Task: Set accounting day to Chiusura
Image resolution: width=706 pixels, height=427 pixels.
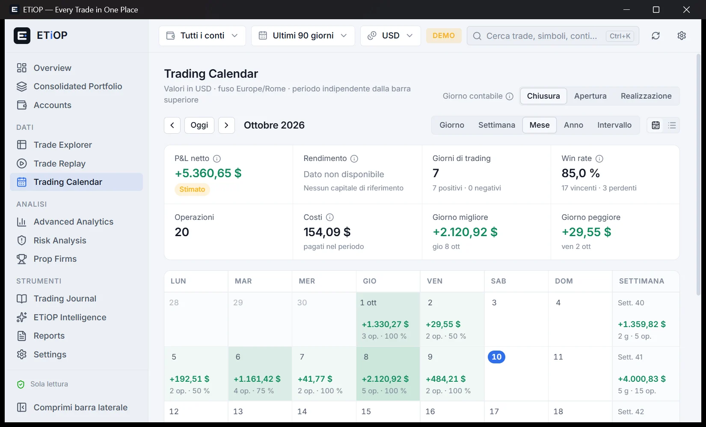Action: (x=543, y=96)
